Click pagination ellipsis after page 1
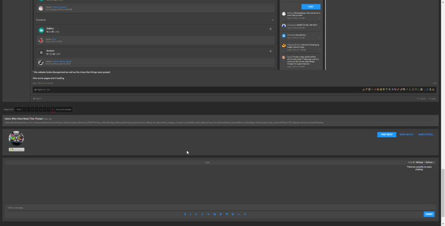Screen dimensions: 445x226 point(28,109)
